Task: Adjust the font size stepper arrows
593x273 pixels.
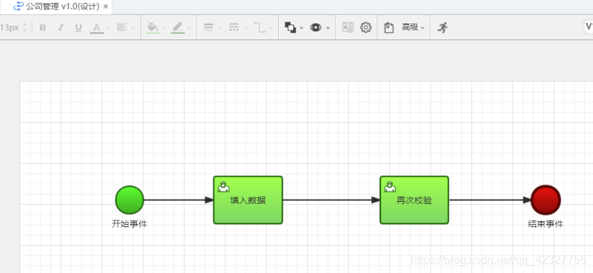Action: [25, 27]
